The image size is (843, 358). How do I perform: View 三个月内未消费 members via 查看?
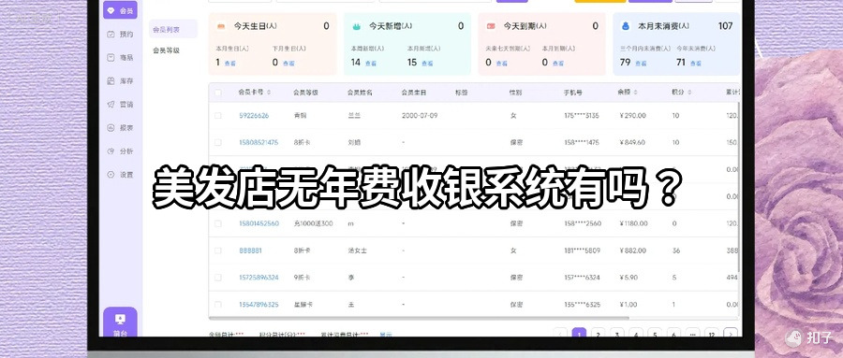tap(641, 63)
